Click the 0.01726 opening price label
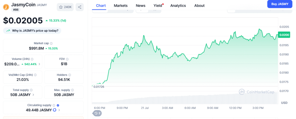The width and height of the screenshot is (296, 119). [99, 87]
